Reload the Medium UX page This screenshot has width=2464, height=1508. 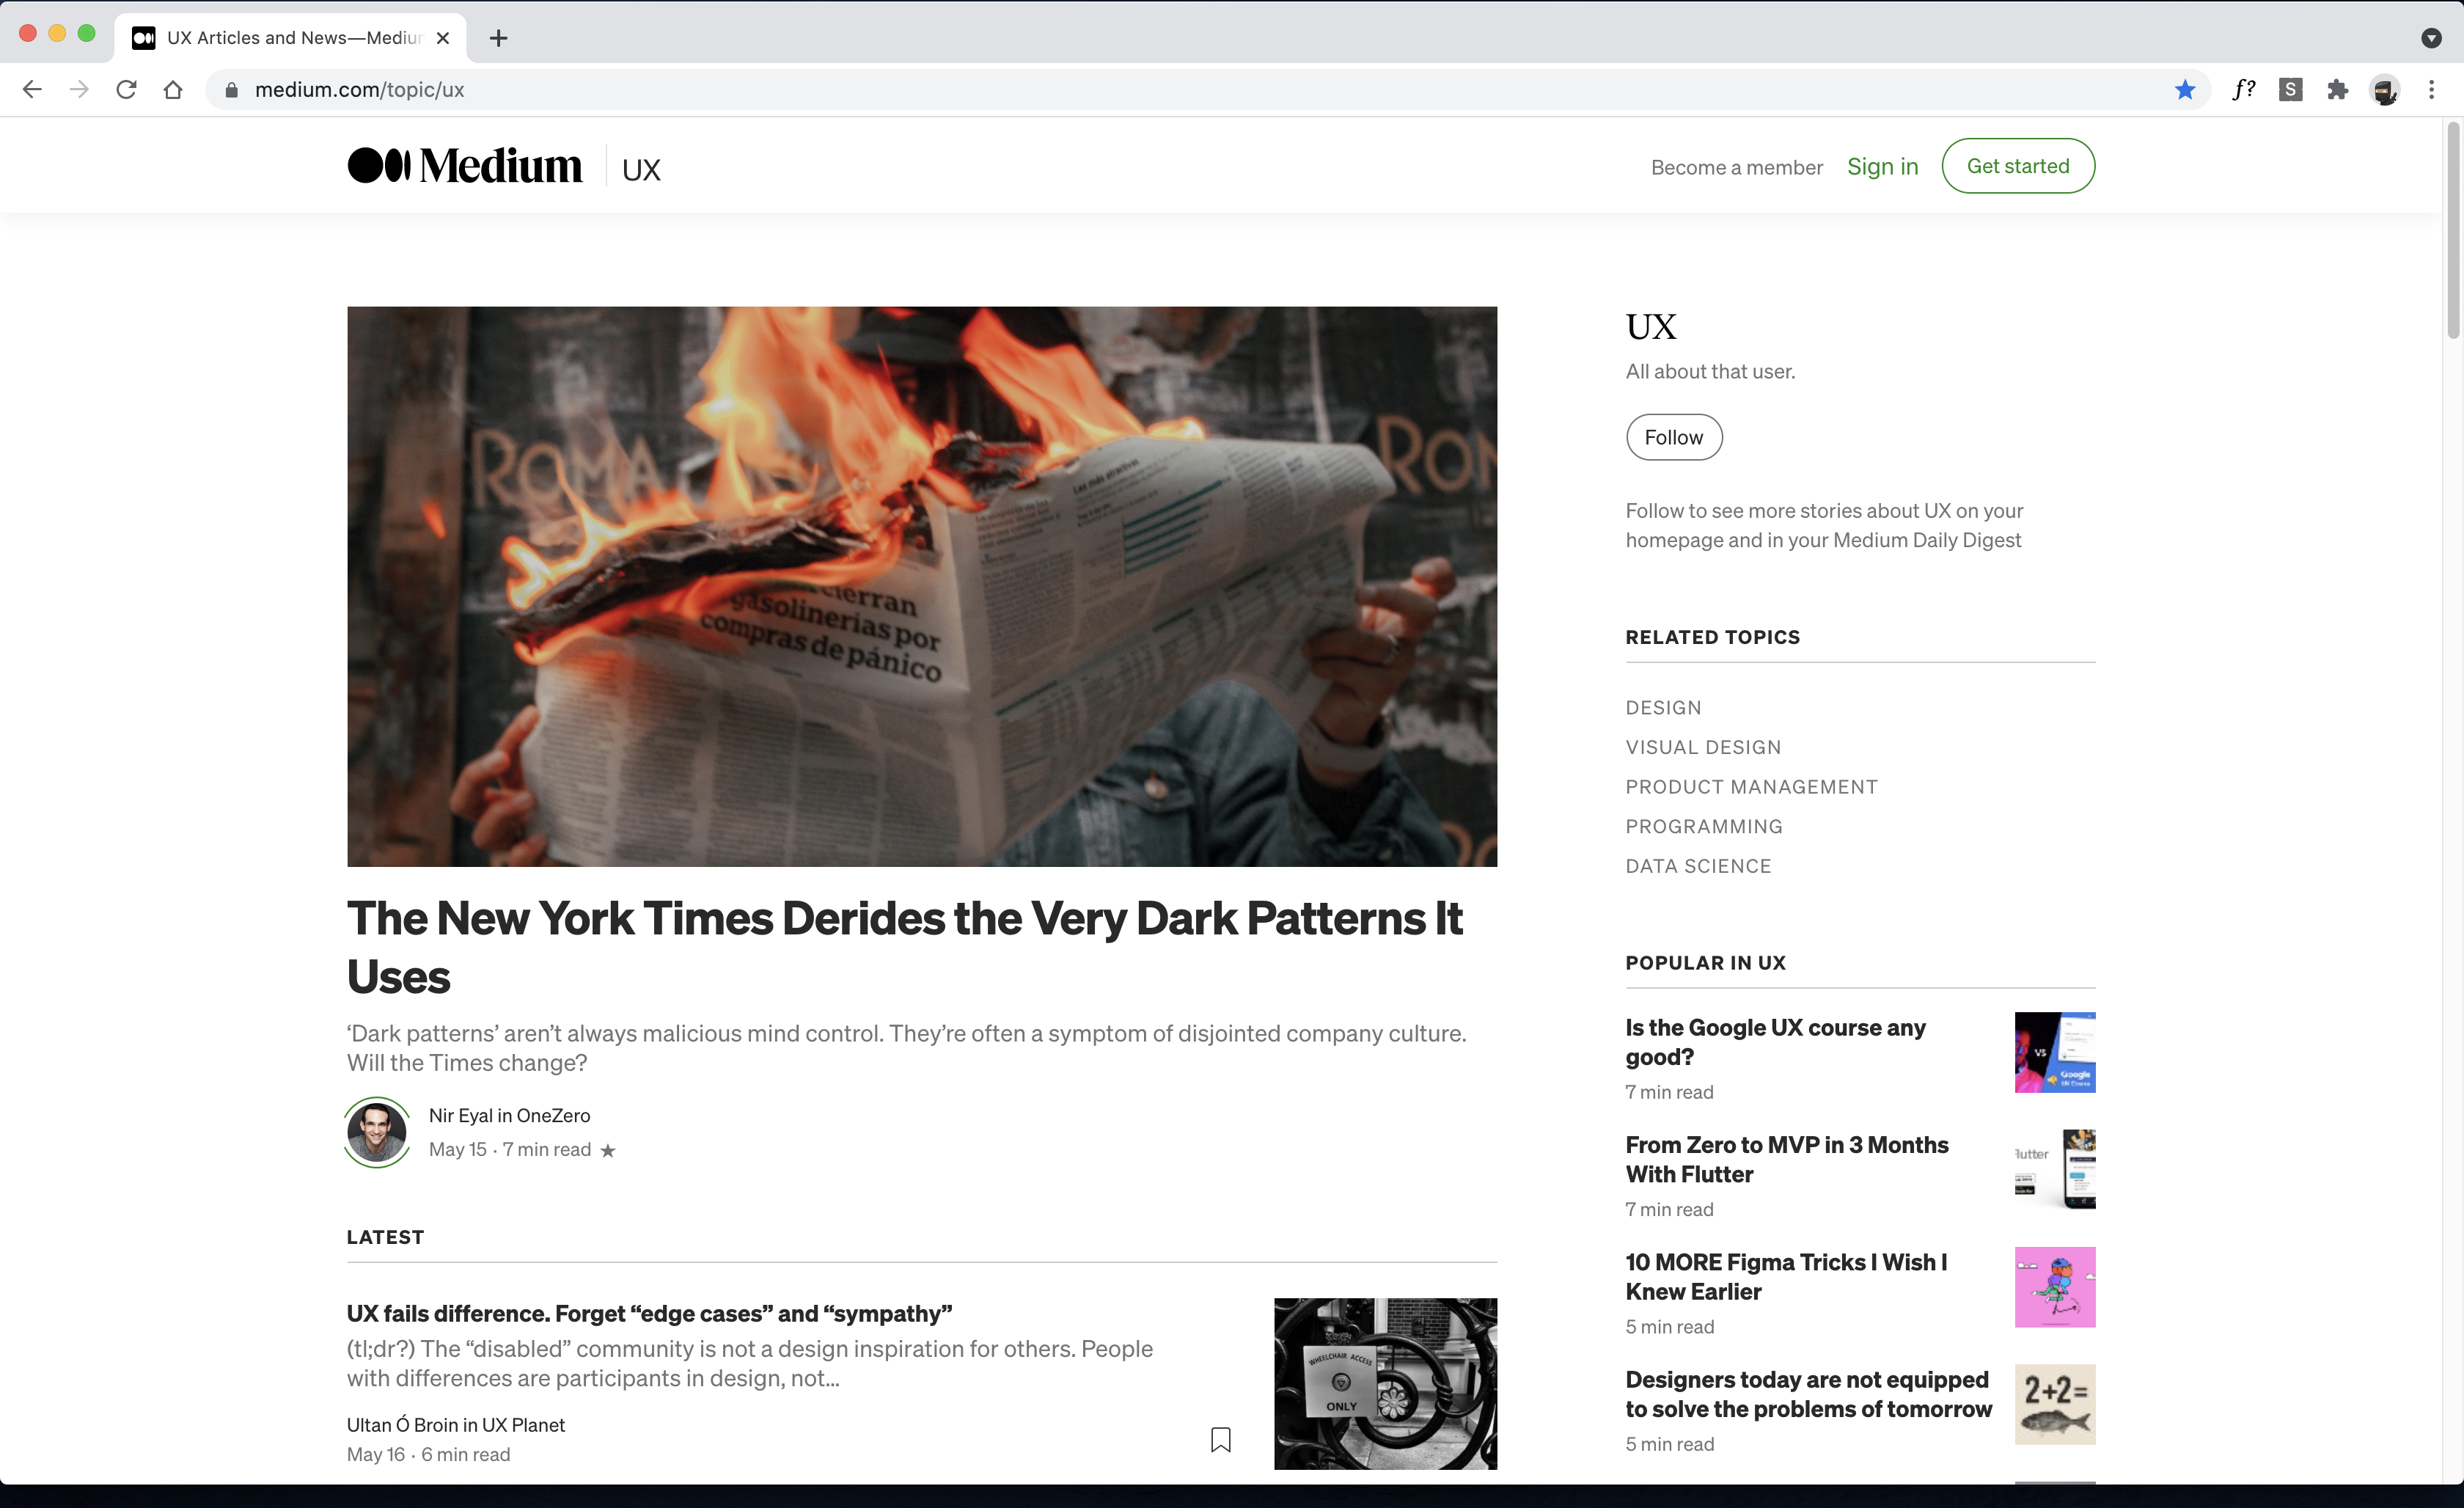tap(126, 90)
